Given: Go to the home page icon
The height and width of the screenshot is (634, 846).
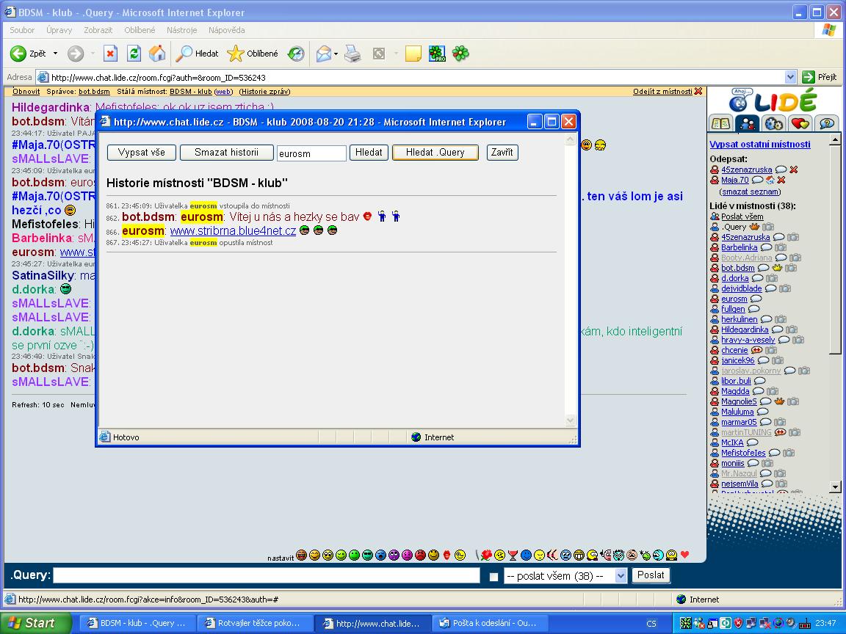Looking at the screenshot, I should [x=157, y=54].
